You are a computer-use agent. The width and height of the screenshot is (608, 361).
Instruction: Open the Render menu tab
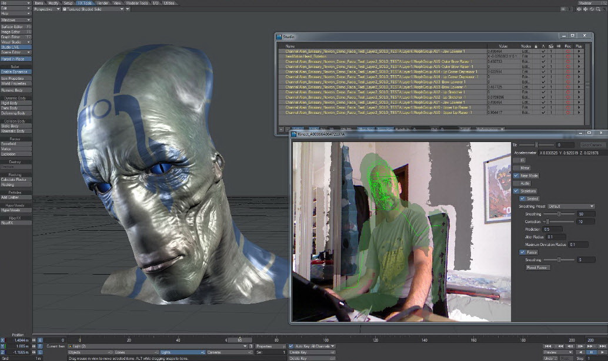click(103, 3)
